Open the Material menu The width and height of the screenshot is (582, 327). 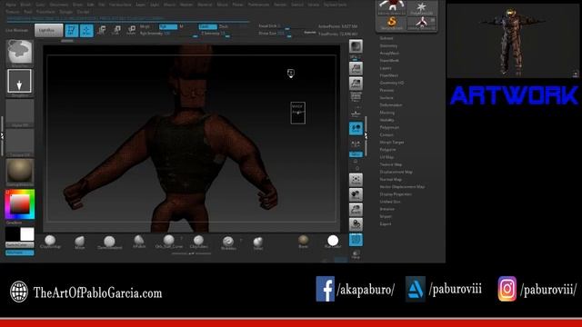click(x=205, y=5)
